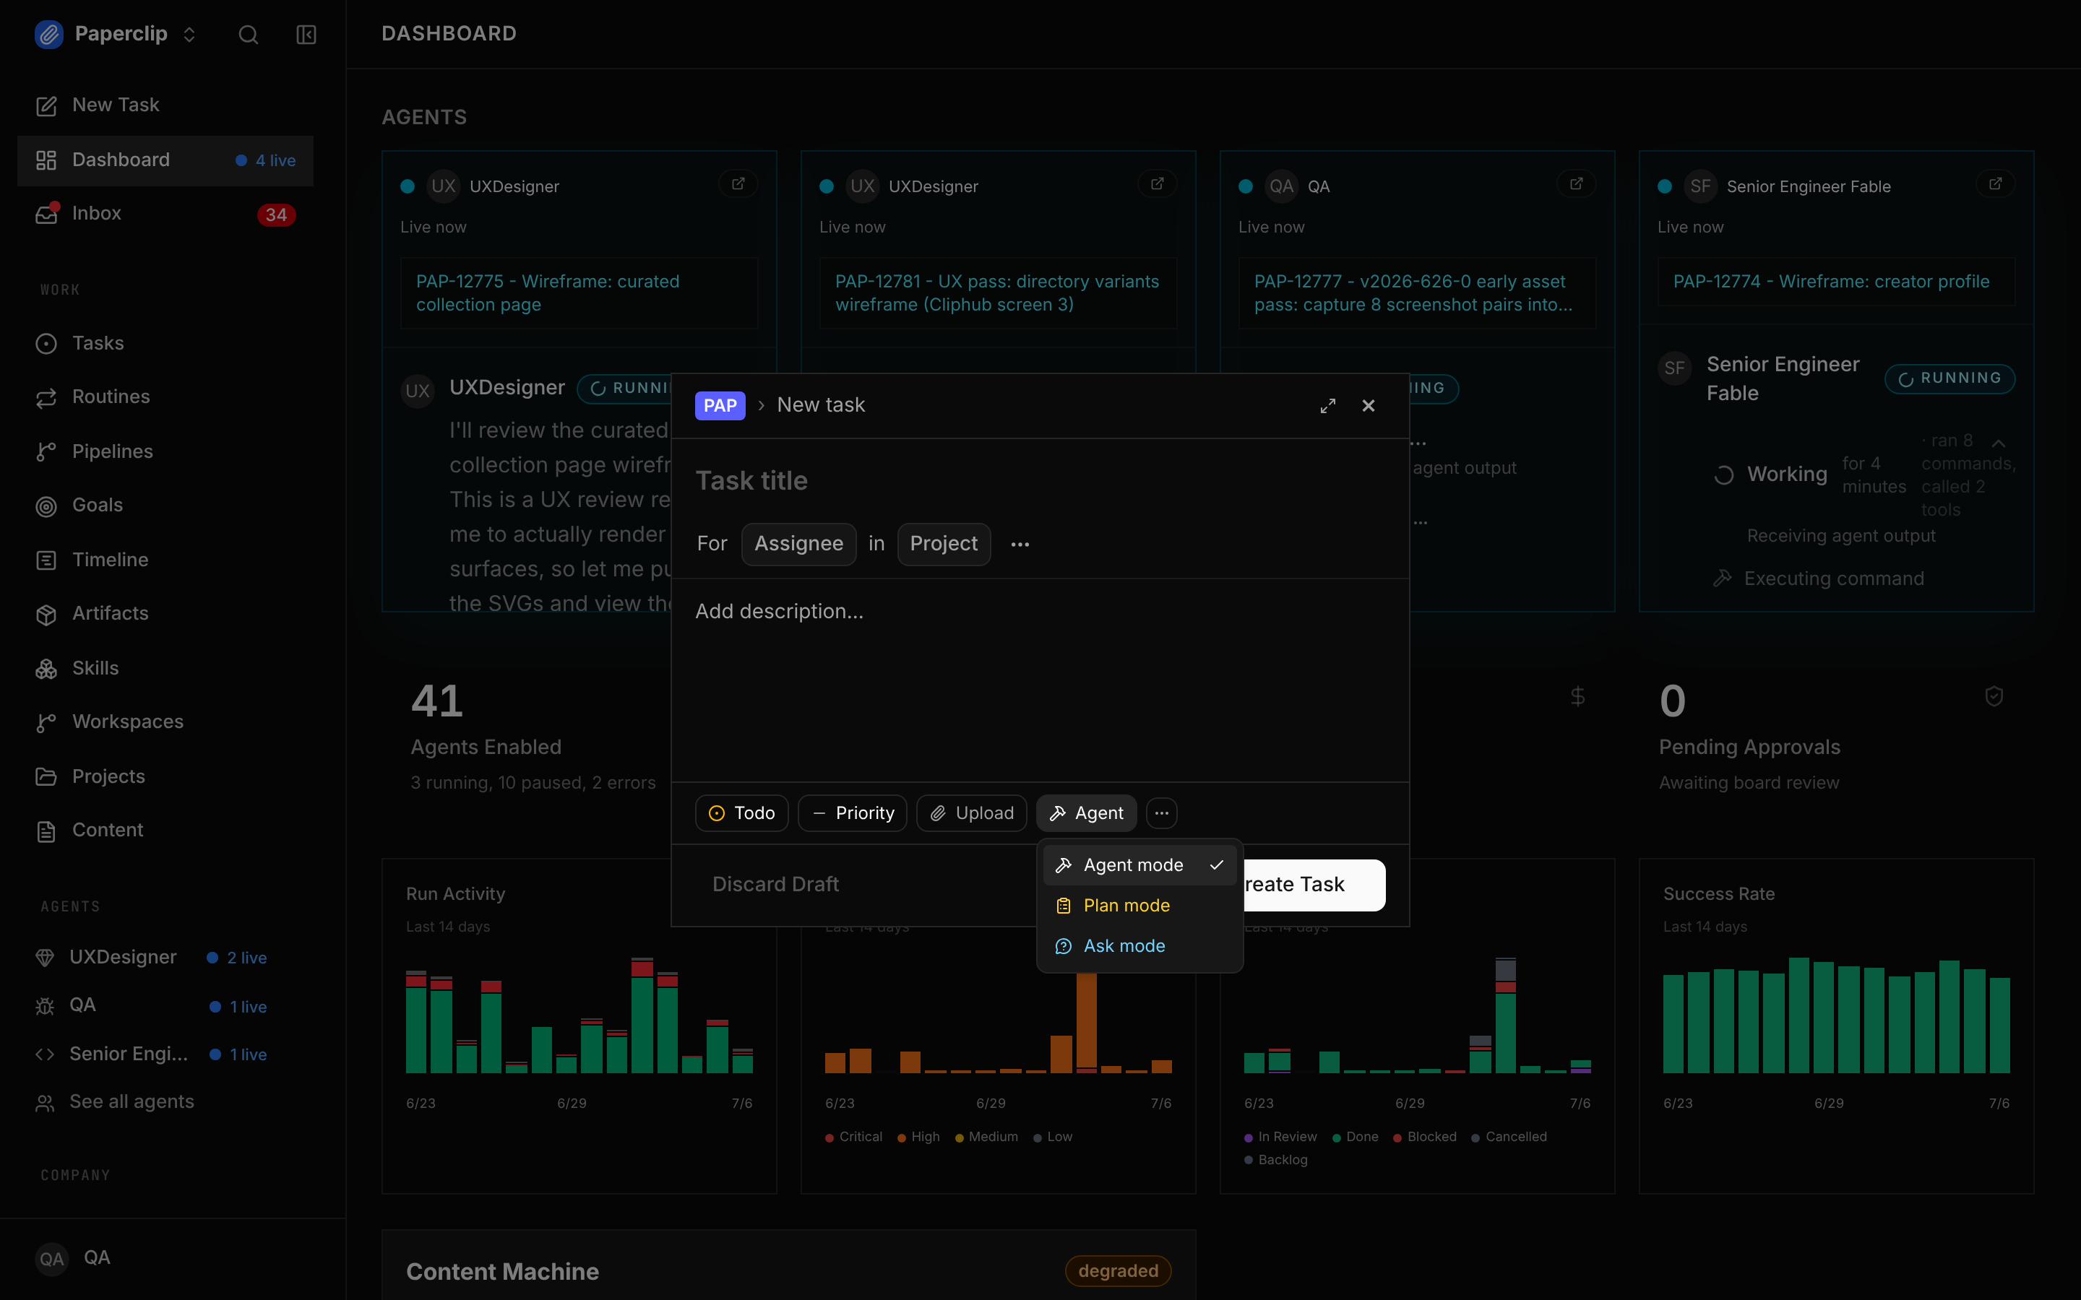Click the degraded badge on Content Machine
Viewport: 2081px width, 1300px height.
click(x=1118, y=1271)
